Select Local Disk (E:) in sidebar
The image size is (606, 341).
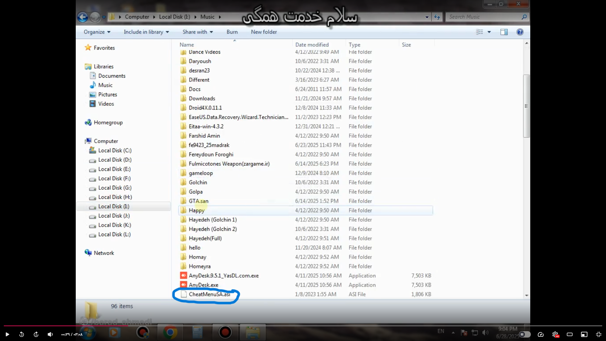coord(114,169)
